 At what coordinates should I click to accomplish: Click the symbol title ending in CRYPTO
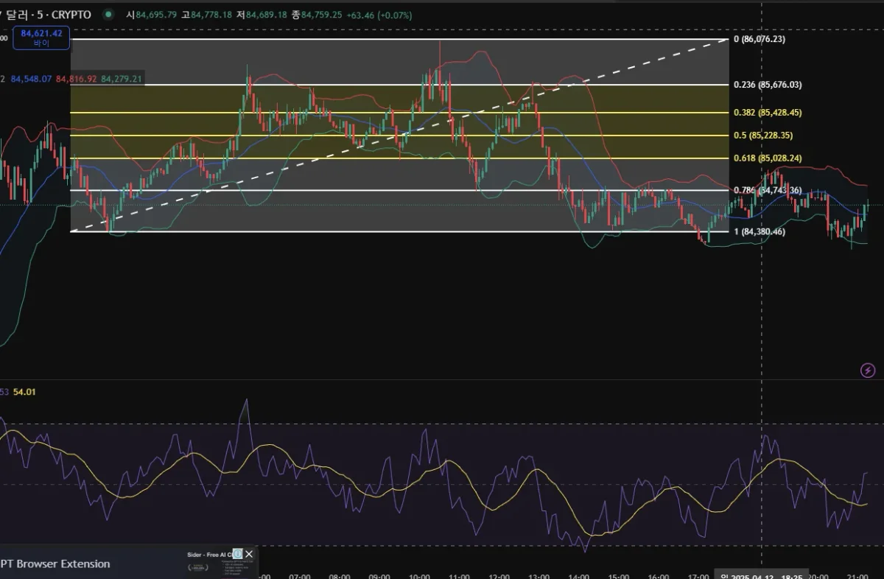[x=46, y=15]
